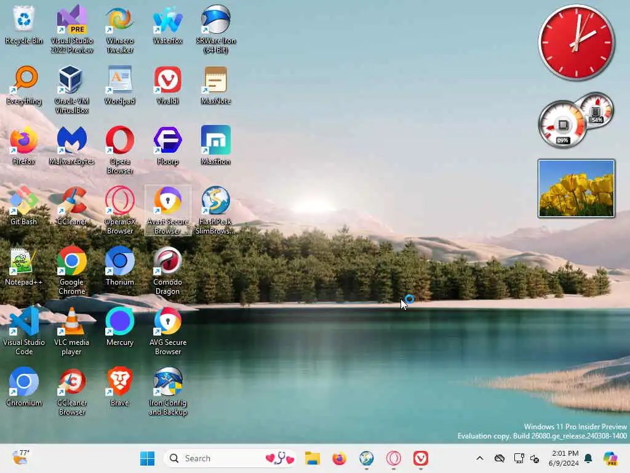Click the network display tray icon
The height and width of the screenshot is (473, 630).
click(519, 458)
